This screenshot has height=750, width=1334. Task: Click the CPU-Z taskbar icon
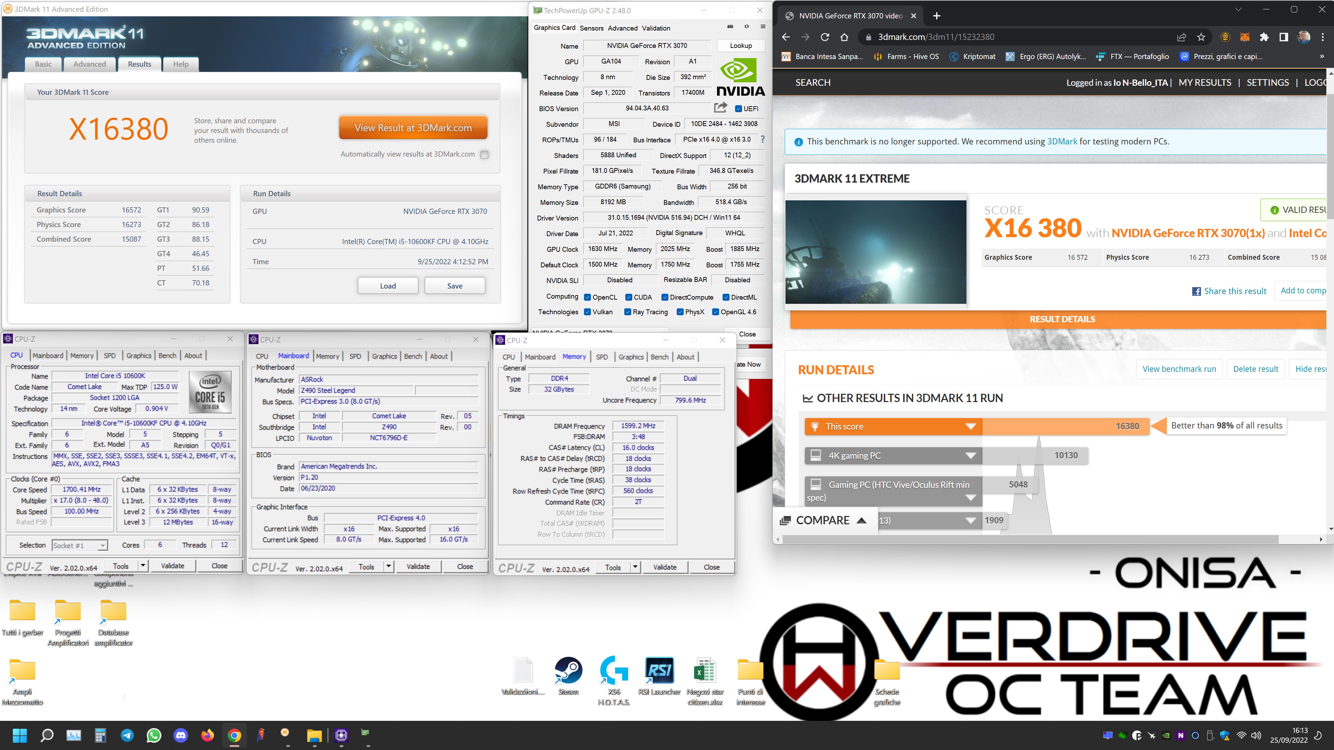[x=341, y=735]
